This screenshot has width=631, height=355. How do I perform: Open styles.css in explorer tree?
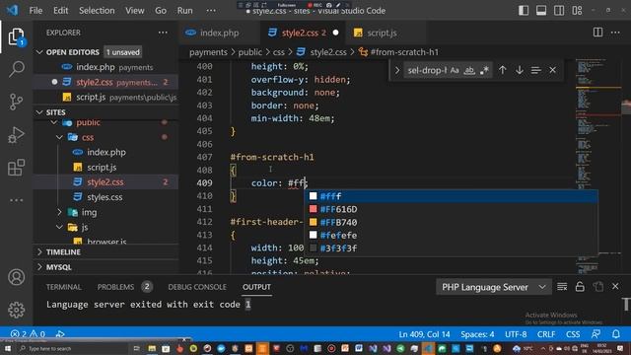point(105,197)
